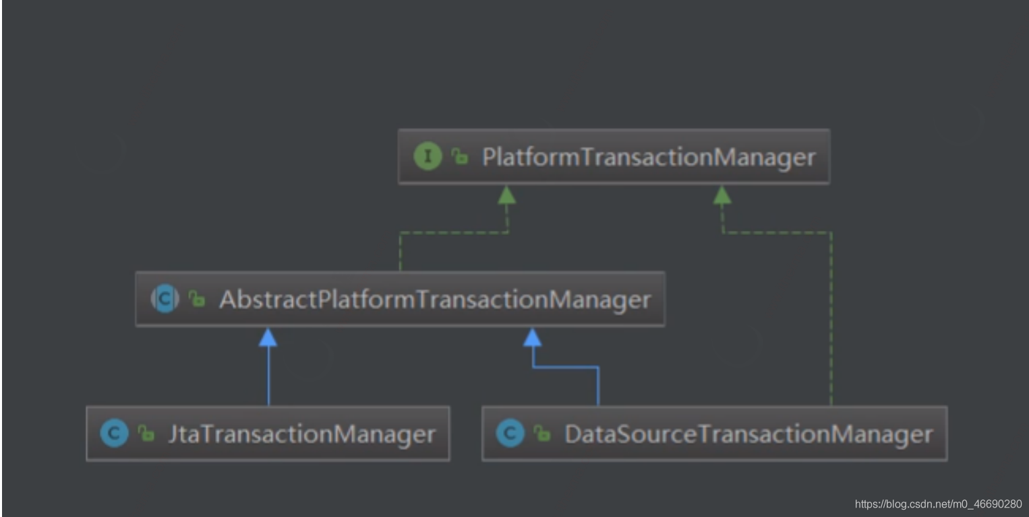Click the class icon on DataSourceTransactionManager
Viewport: 1029px width, 517px height.
(510, 434)
